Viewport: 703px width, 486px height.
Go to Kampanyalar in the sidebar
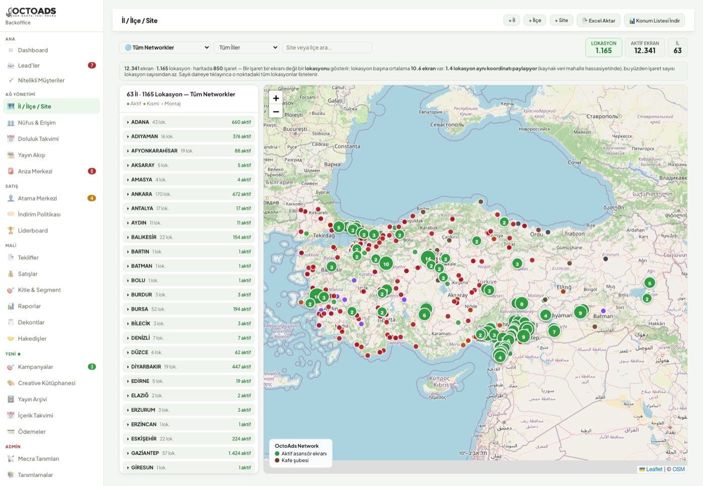[x=52, y=367]
